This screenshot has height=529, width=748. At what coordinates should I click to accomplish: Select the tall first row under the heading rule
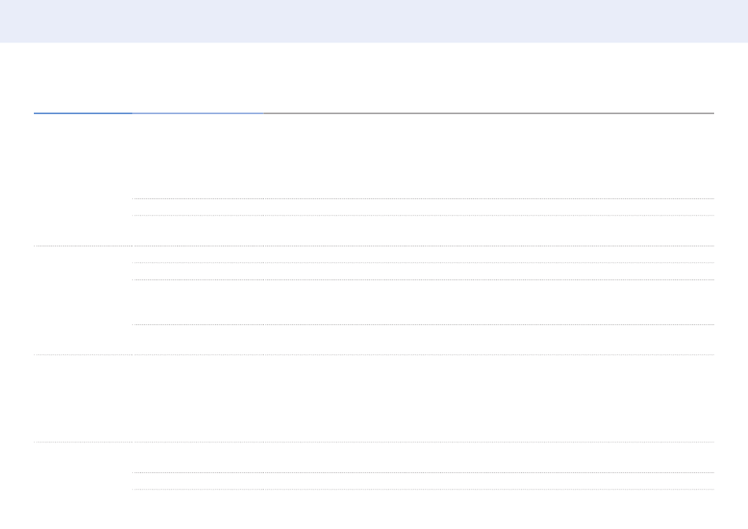[424, 156]
